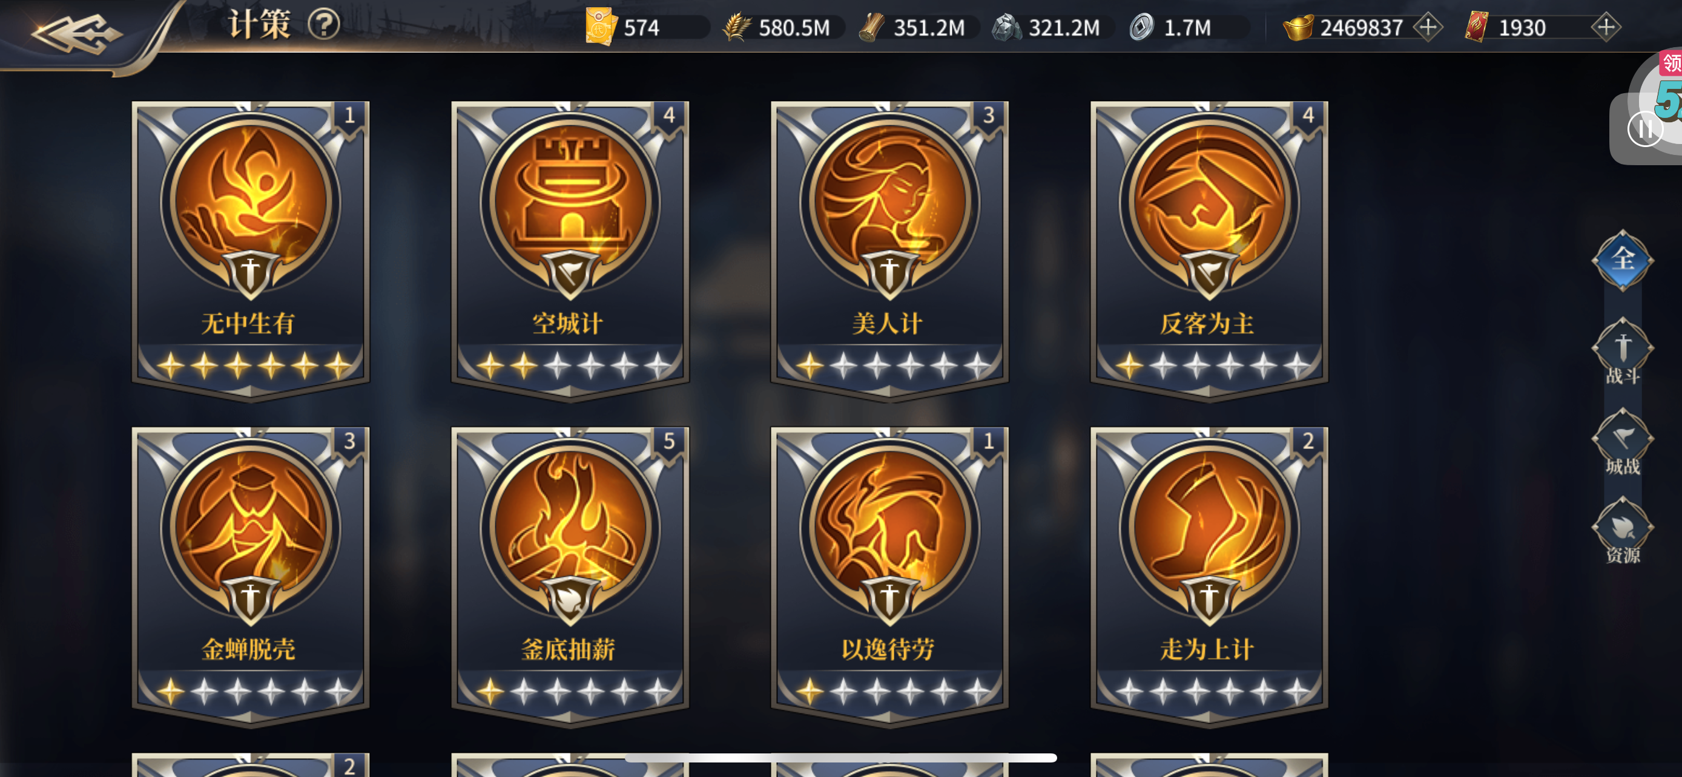Open the 以逸待劳 stratagem card
Image resolution: width=1682 pixels, height=777 pixels.
tap(889, 575)
